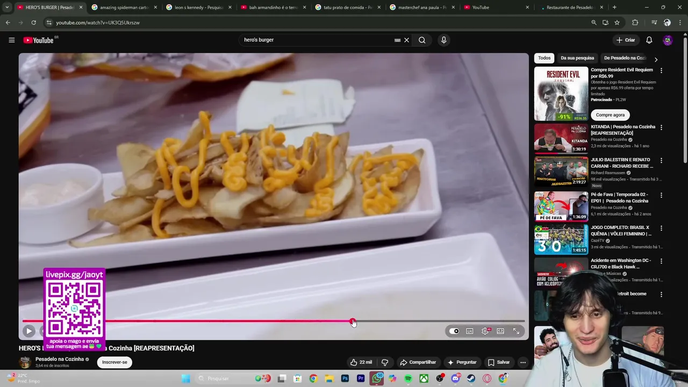Like the video (22 mil)
This screenshot has height=387, width=688.
click(x=361, y=362)
